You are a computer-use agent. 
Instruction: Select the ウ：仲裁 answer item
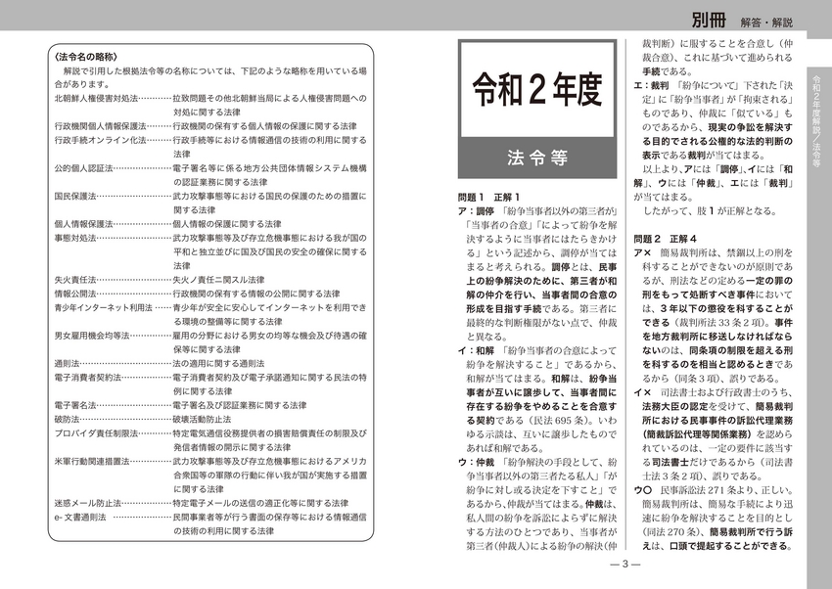click(478, 460)
